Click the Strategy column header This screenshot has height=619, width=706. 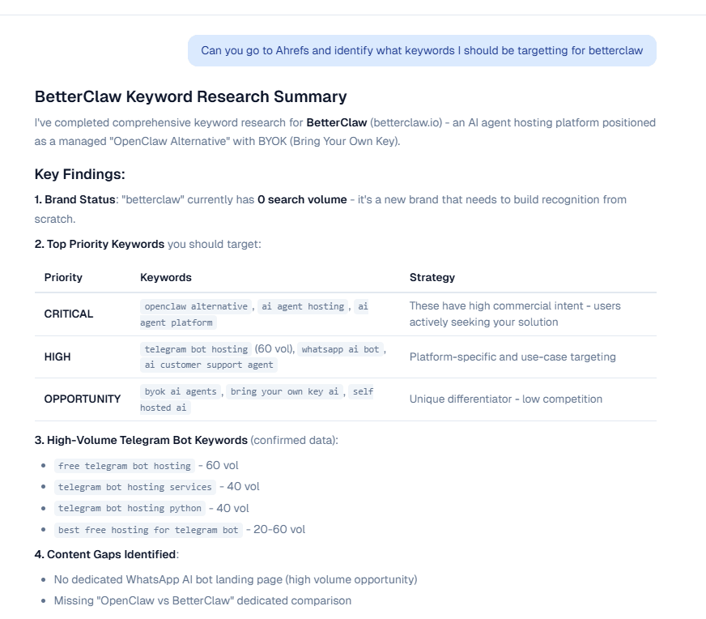click(432, 277)
